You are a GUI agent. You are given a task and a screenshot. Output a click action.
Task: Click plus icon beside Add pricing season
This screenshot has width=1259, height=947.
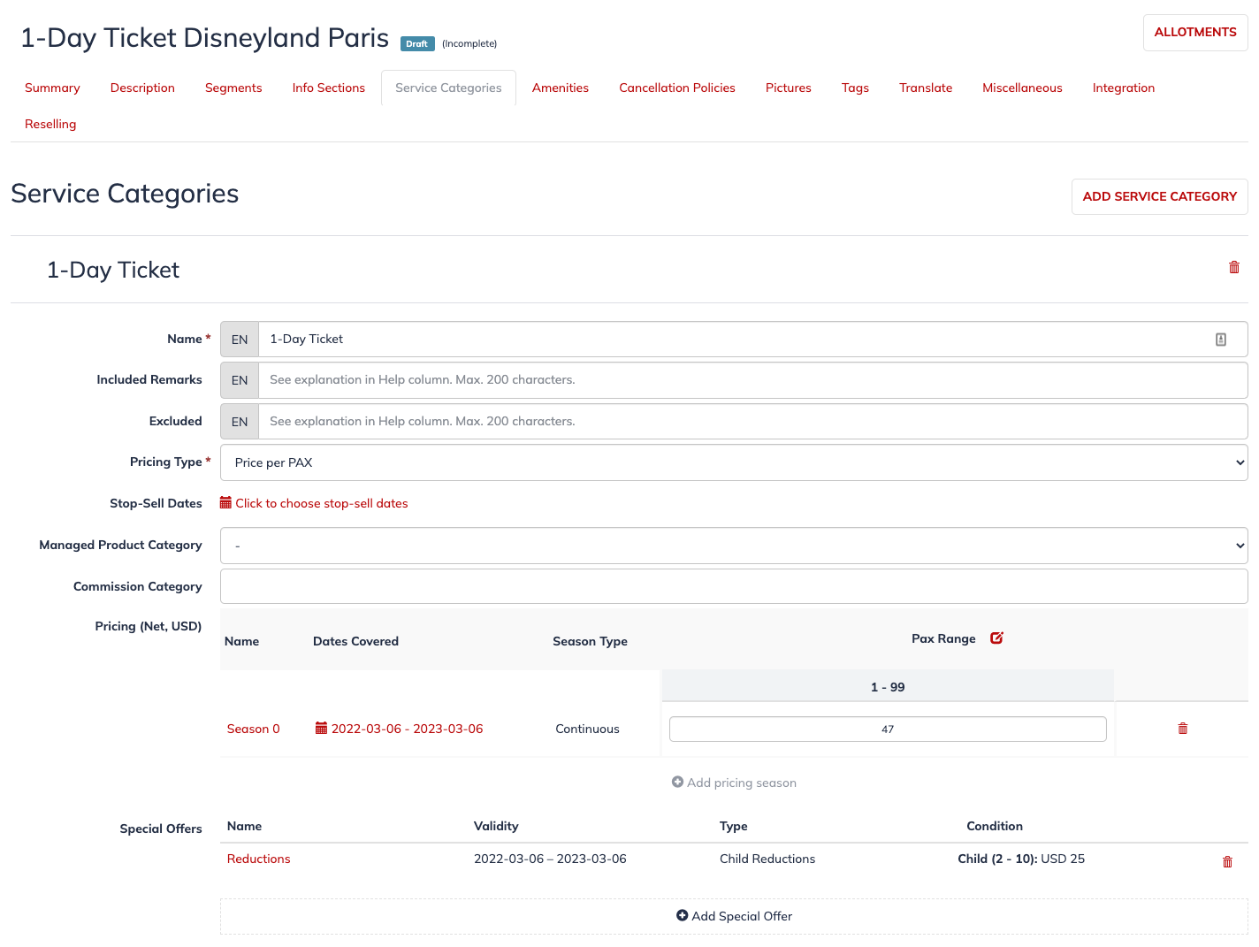(677, 782)
